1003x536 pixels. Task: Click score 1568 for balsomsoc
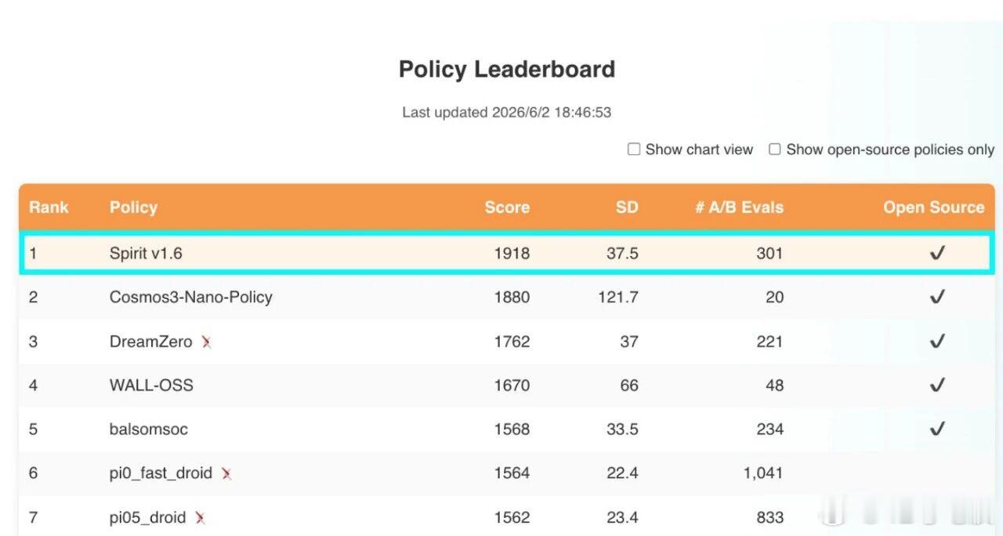pyautogui.click(x=512, y=430)
